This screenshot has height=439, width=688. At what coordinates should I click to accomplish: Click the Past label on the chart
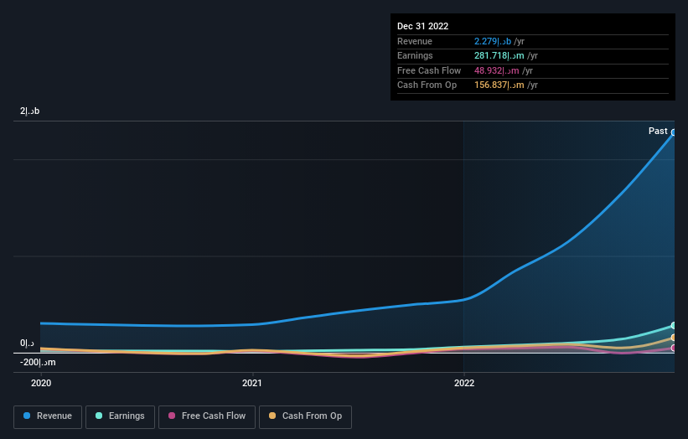(658, 131)
